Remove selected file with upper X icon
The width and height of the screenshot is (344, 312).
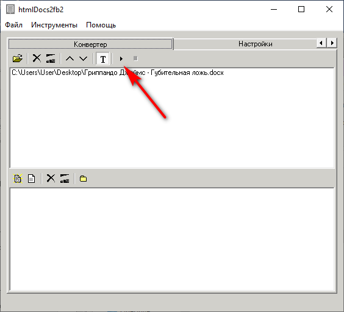(x=37, y=58)
